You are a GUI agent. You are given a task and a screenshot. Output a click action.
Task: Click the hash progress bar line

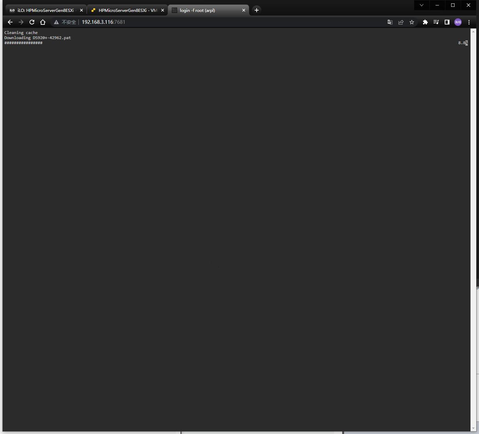[x=23, y=43]
